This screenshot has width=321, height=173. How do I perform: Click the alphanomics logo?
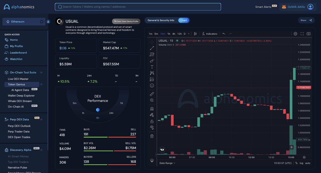(x=19, y=7)
